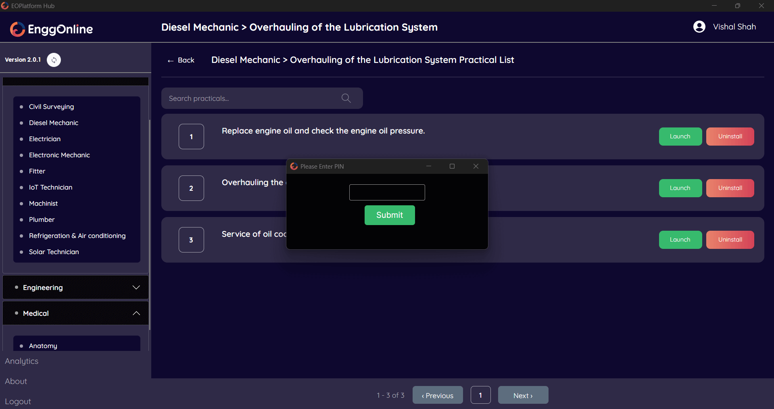
Task: Click the search magnifier icon
Action: 346,98
